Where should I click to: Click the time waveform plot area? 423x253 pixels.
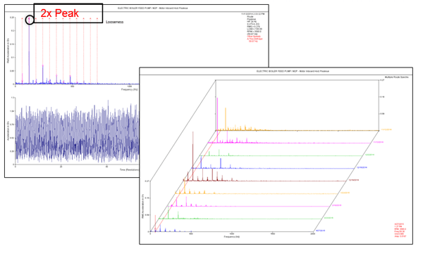pos(77,131)
